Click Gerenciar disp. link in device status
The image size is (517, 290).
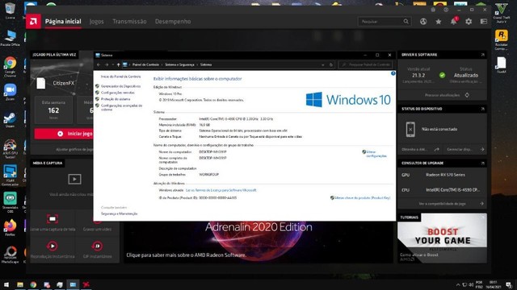465,149
